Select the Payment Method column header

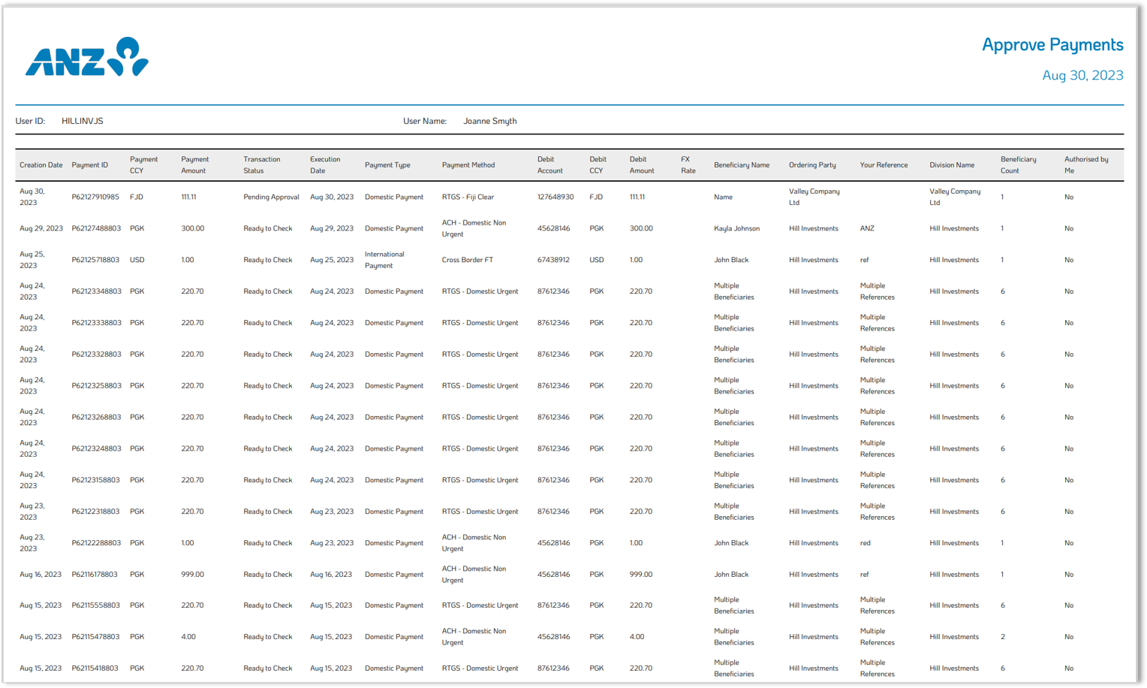pos(468,165)
